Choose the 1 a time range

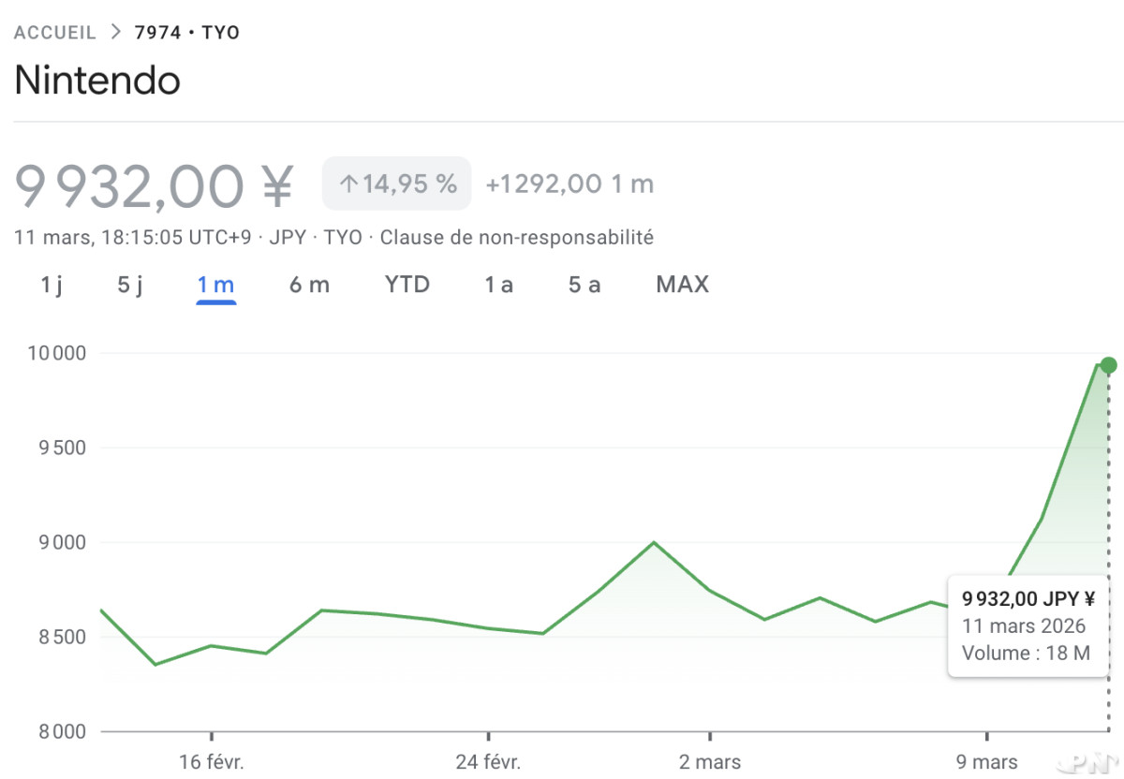coord(498,285)
